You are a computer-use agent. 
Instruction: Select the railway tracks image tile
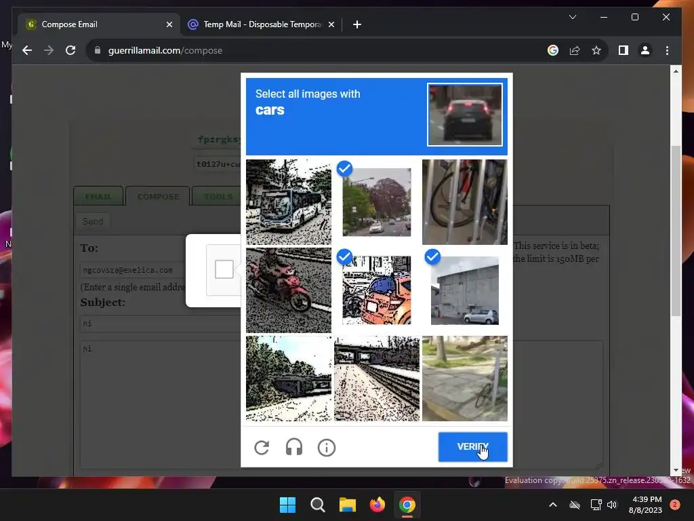[377, 379]
